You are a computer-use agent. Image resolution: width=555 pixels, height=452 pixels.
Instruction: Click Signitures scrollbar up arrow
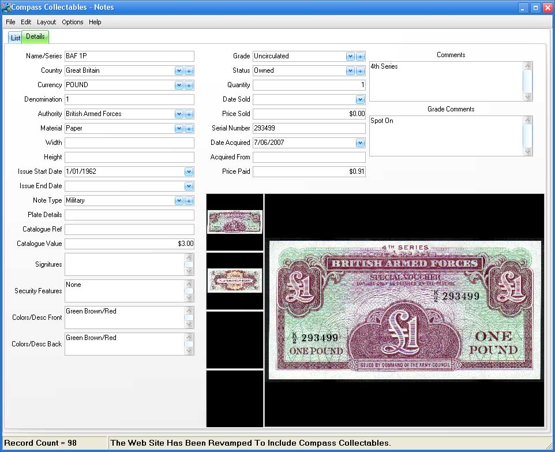pos(189,257)
